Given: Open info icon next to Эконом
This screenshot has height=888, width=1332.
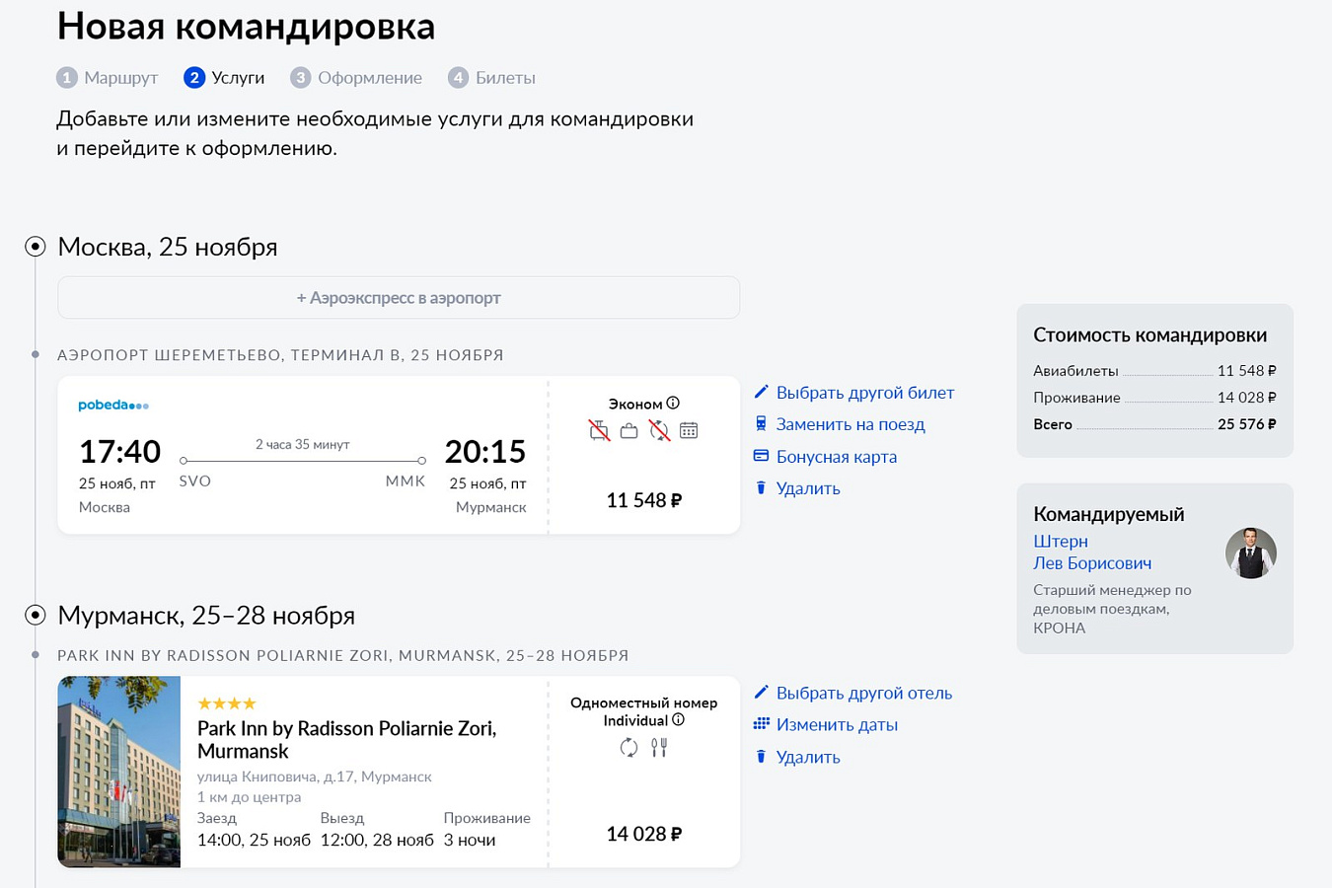Looking at the screenshot, I should click(673, 403).
